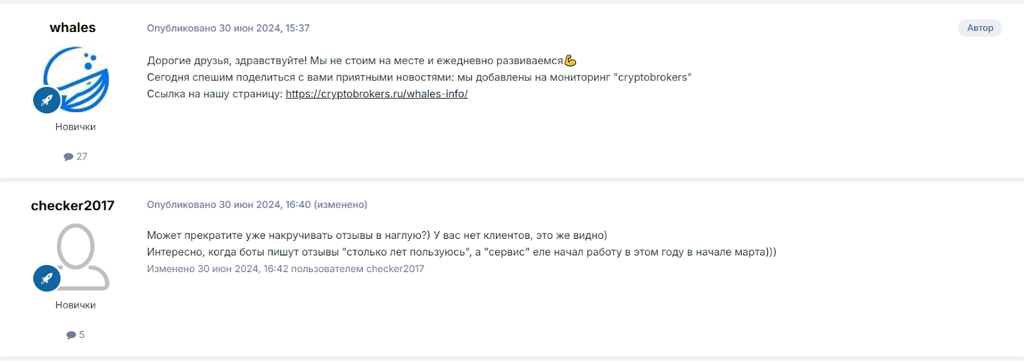
Task: Click the whales whale logo avatar
Action: tap(77, 79)
